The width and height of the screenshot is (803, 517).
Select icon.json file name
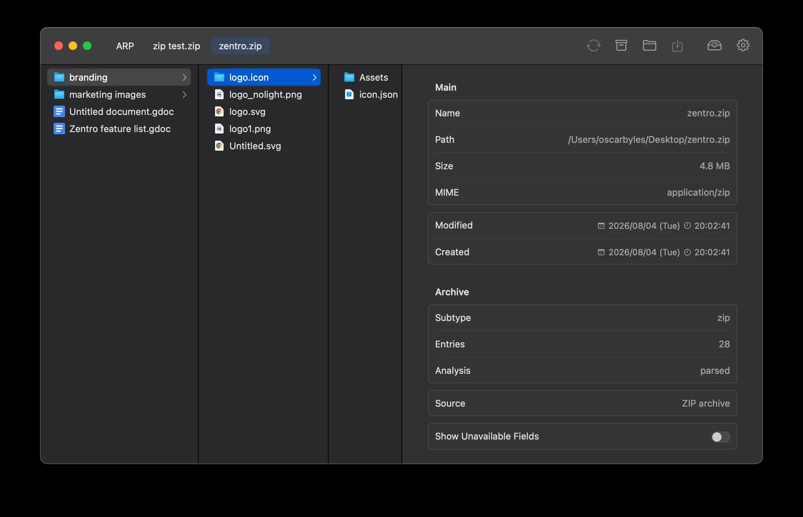[378, 94]
